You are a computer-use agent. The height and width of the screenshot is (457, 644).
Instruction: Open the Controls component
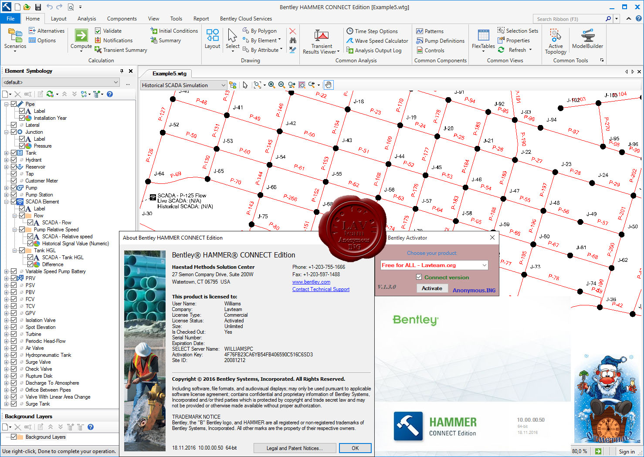pos(430,51)
